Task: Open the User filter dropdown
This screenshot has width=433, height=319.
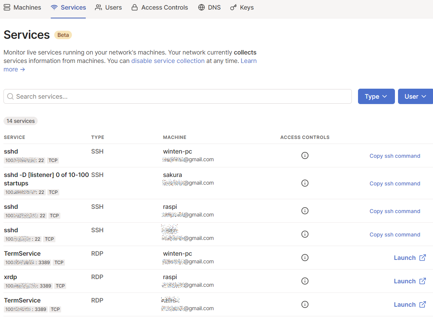Action: pos(415,96)
